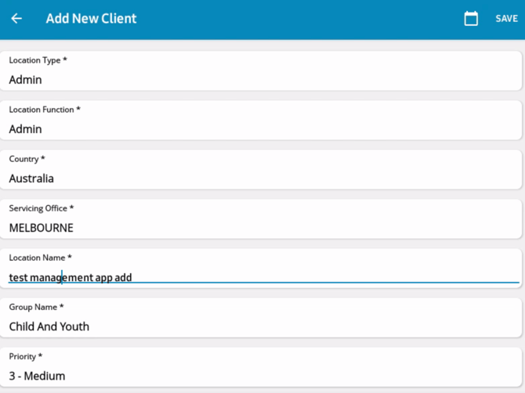Click the Servicing Office label
The height and width of the screenshot is (393, 525).
click(x=42, y=208)
